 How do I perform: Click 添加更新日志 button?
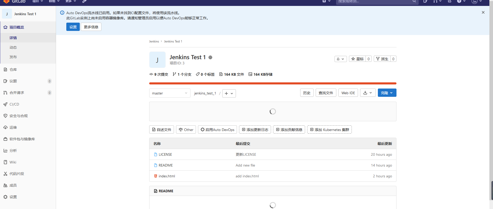tap(255, 130)
